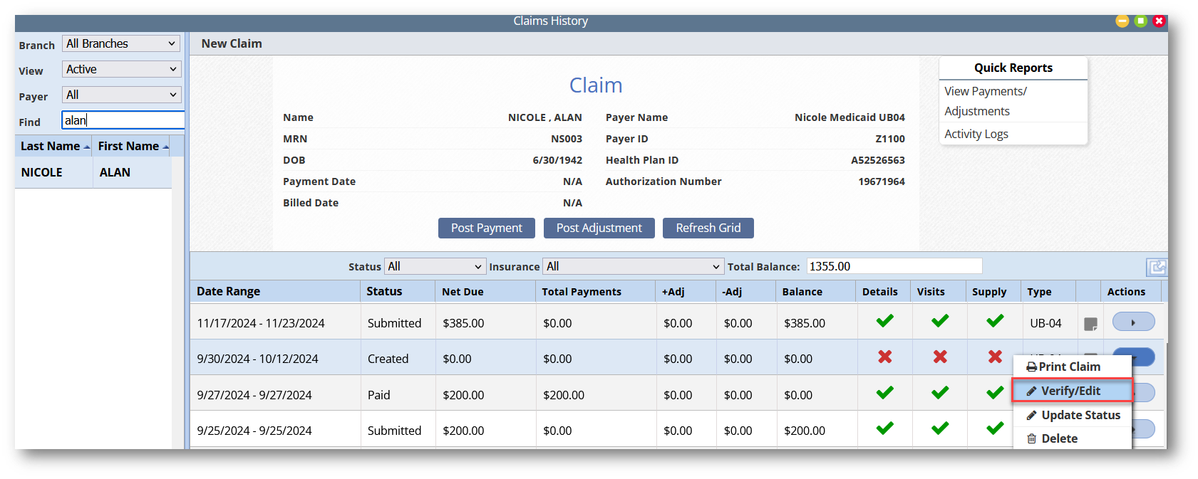Open the note icon on the 11/17/2024 claim row
Screen dimensions: 1198x479
tap(1090, 324)
